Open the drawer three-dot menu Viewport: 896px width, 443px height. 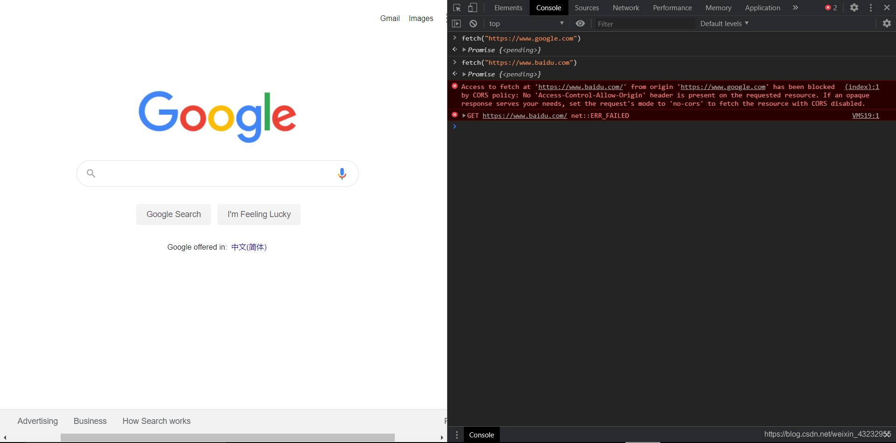point(457,435)
